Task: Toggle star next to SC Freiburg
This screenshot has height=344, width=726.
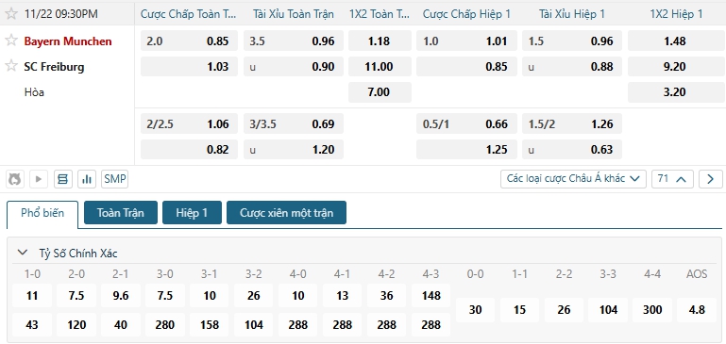Action: pos(11,66)
